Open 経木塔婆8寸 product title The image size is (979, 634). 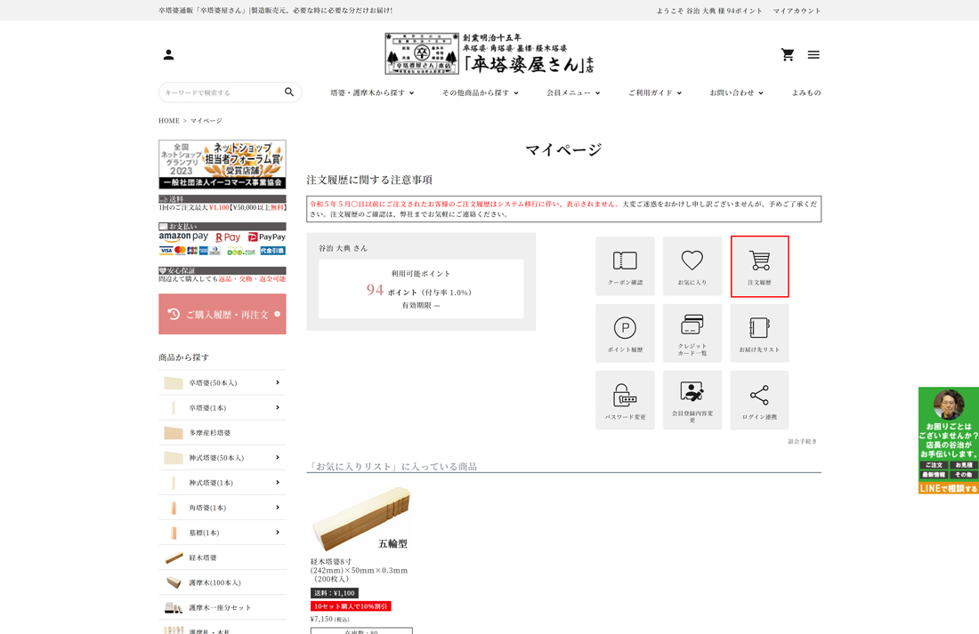pyautogui.click(x=359, y=570)
